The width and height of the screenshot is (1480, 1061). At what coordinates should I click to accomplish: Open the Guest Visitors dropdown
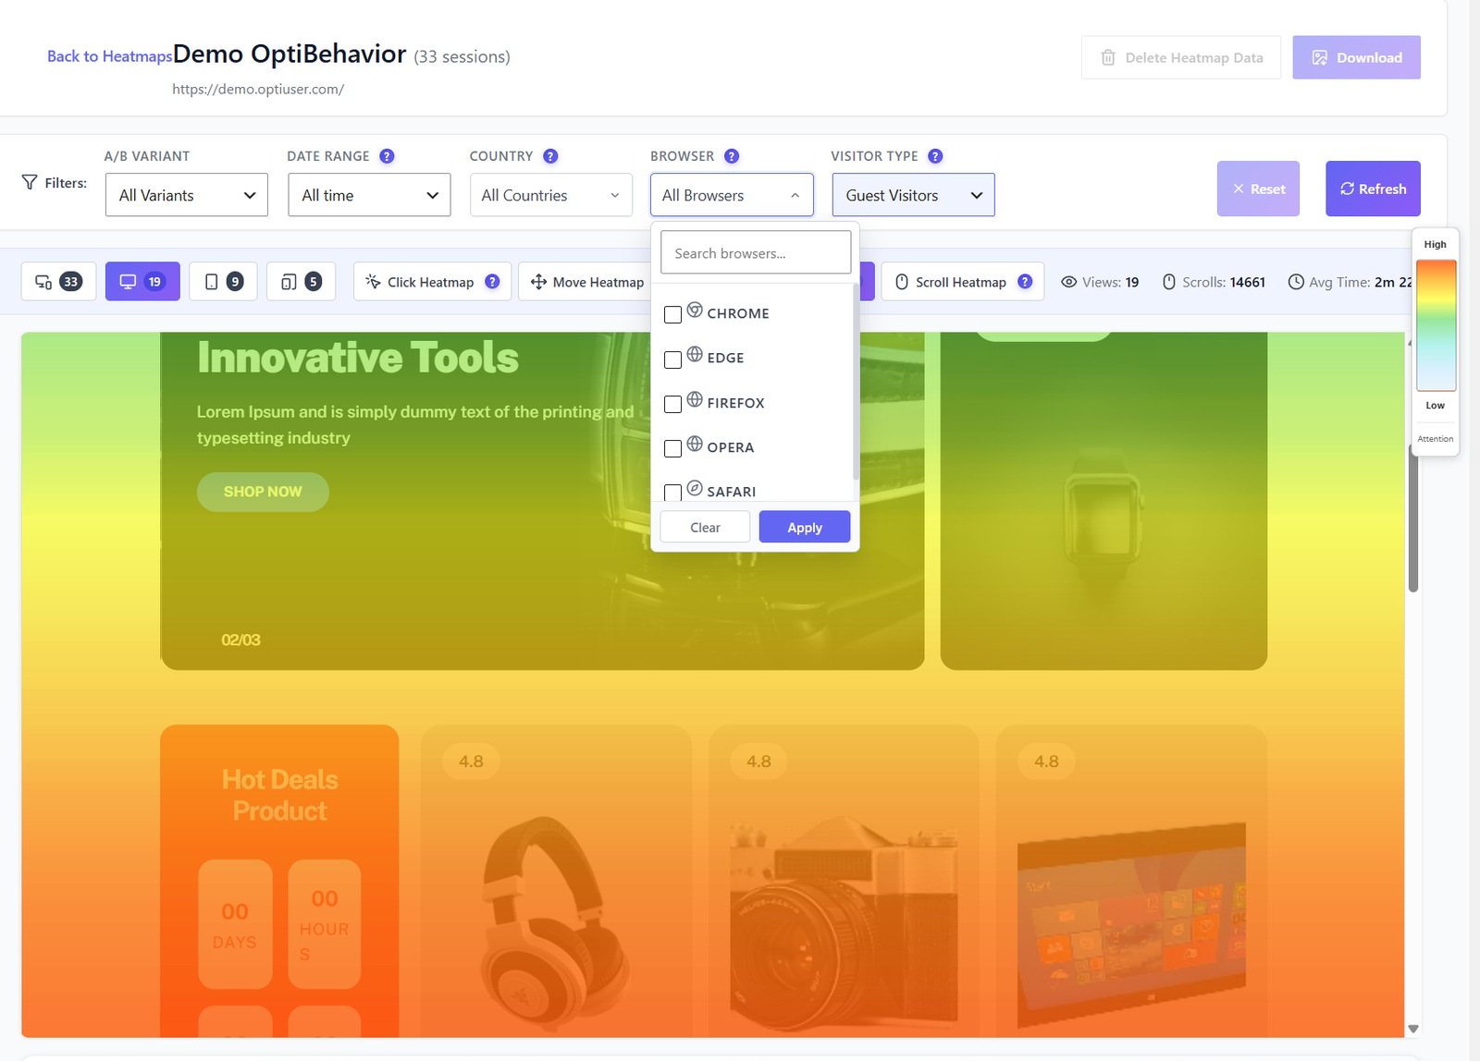pos(913,195)
